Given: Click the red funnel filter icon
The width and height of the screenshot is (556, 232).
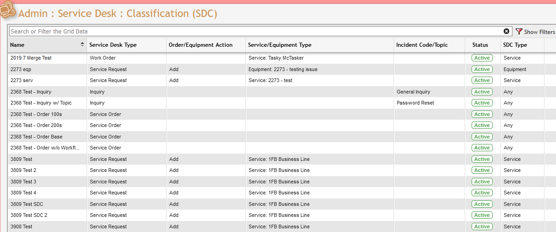Looking at the screenshot, I should [519, 32].
